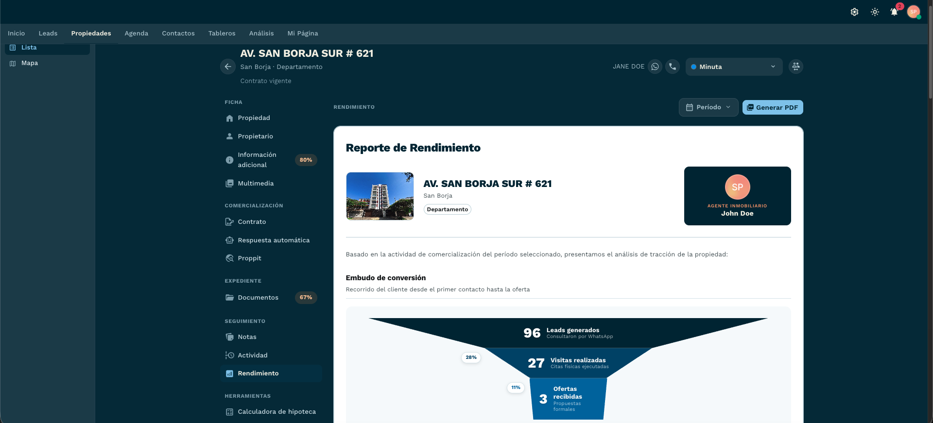Open the Mi Página menu item
933x423 pixels.
(303, 34)
